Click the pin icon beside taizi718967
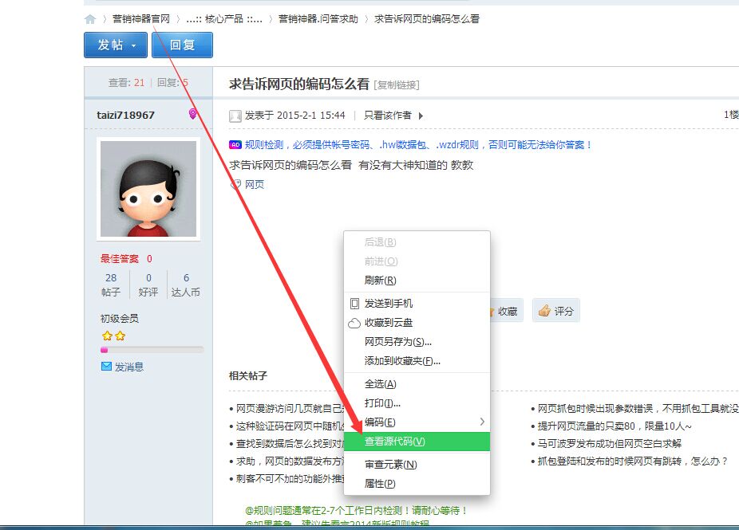This screenshot has width=739, height=530. click(x=193, y=114)
